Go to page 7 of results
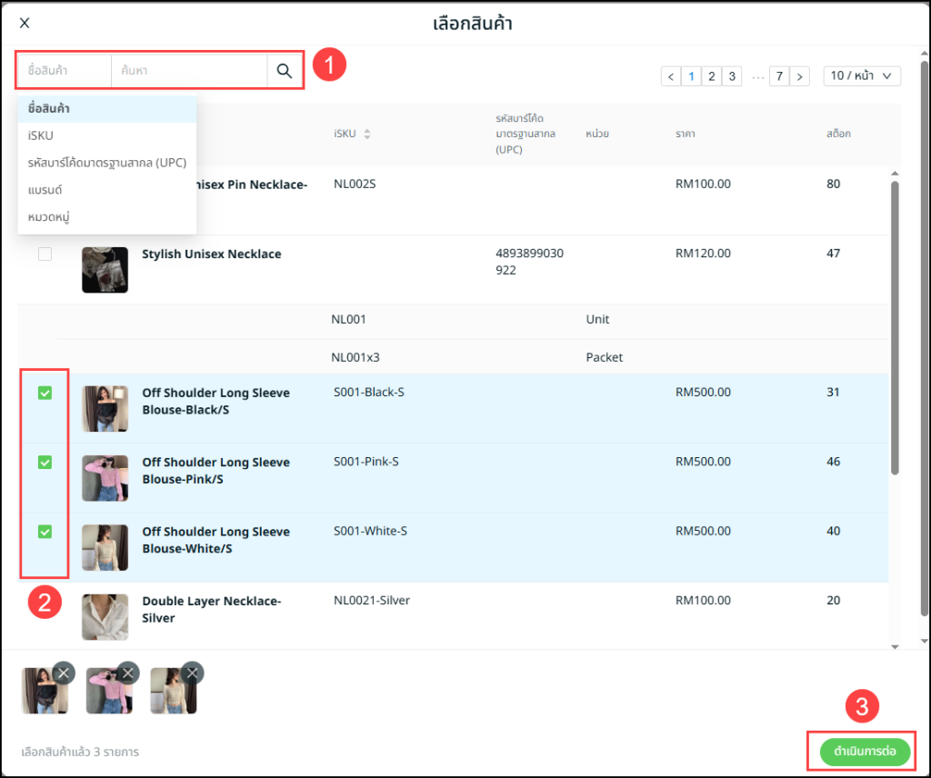 click(778, 76)
